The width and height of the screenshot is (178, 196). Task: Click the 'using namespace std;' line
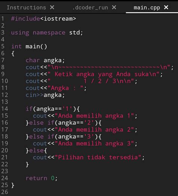pyautogui.click(x=47, y=33)
